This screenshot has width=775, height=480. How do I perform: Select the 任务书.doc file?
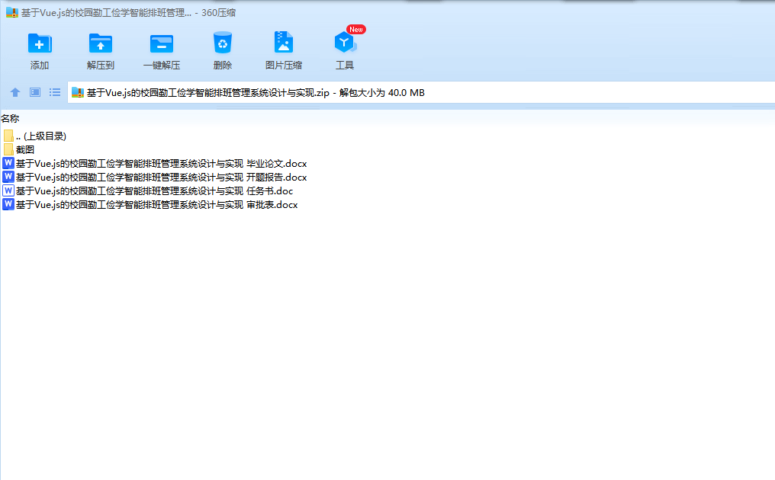[148, 191]
